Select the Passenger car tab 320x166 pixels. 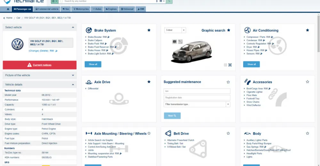pos(22,9)
